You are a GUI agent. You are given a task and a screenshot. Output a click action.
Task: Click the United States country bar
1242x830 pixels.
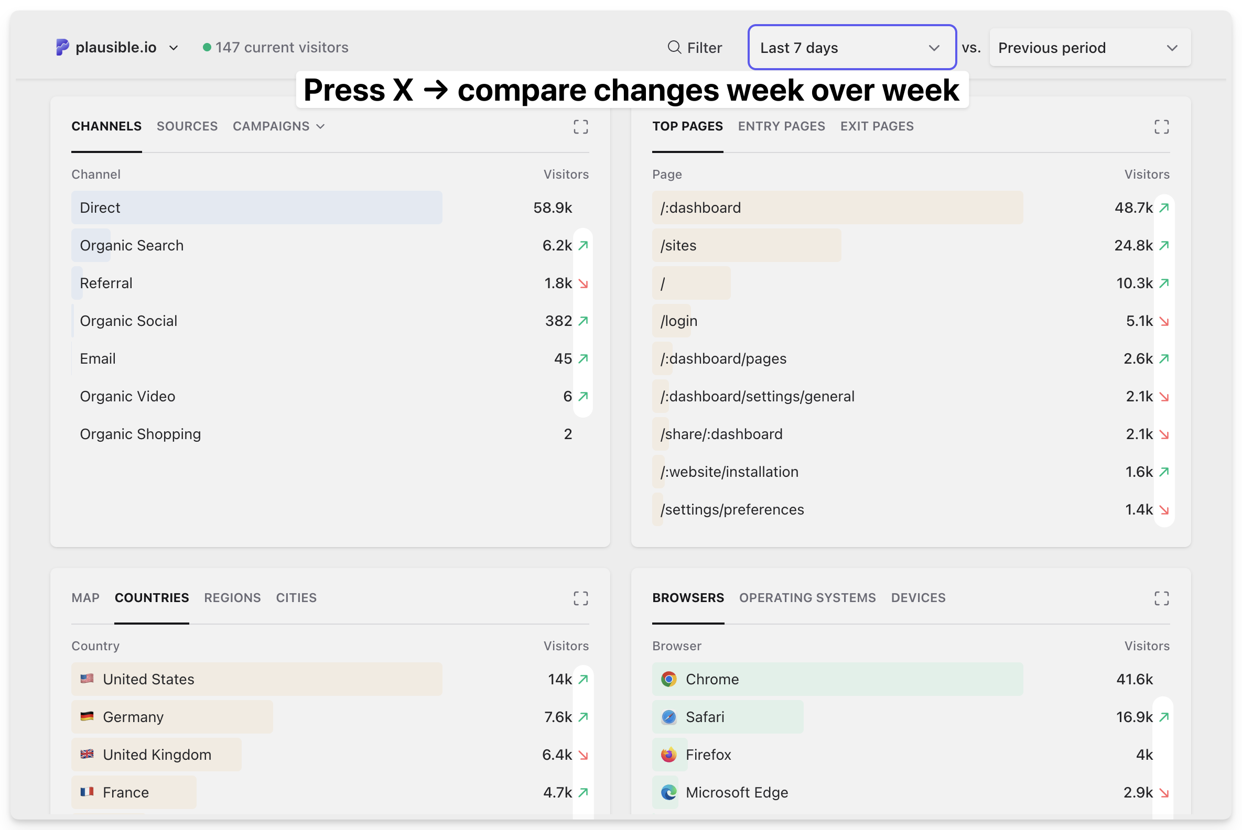(148, 679)
